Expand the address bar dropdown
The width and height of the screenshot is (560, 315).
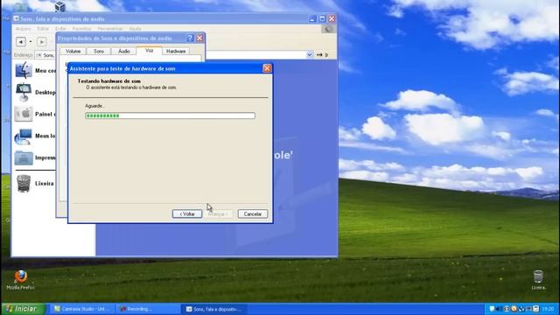310,54
